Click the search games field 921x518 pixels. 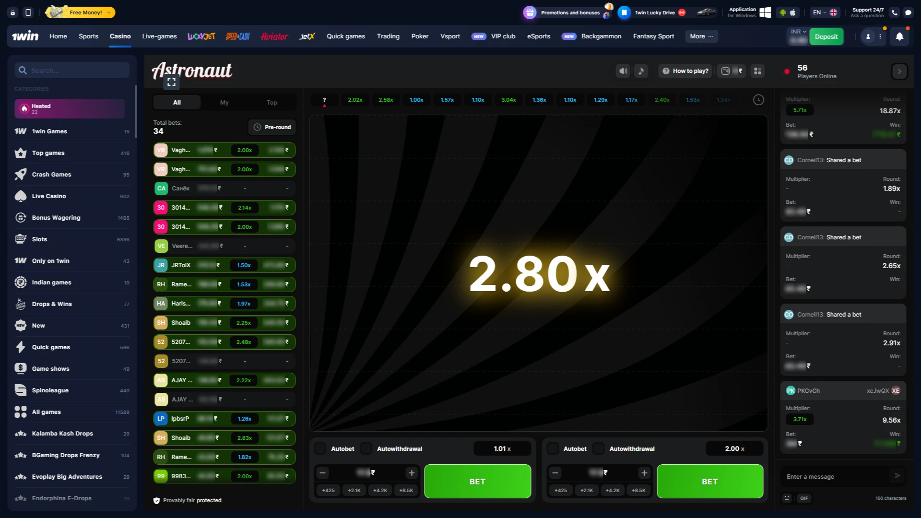(x=72, y=70)
